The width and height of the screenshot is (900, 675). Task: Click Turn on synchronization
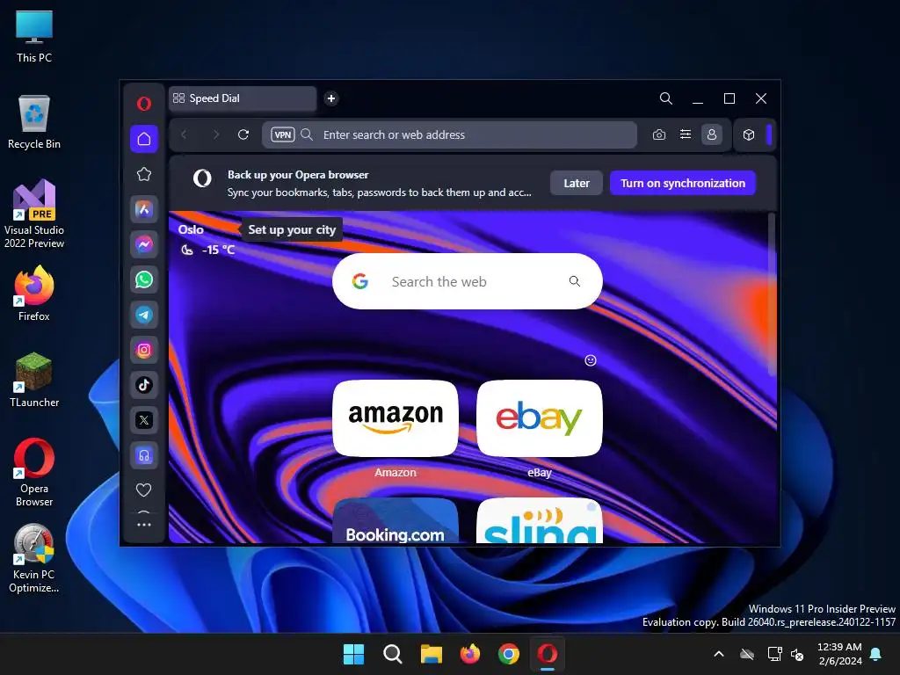(x=682, y=183)
